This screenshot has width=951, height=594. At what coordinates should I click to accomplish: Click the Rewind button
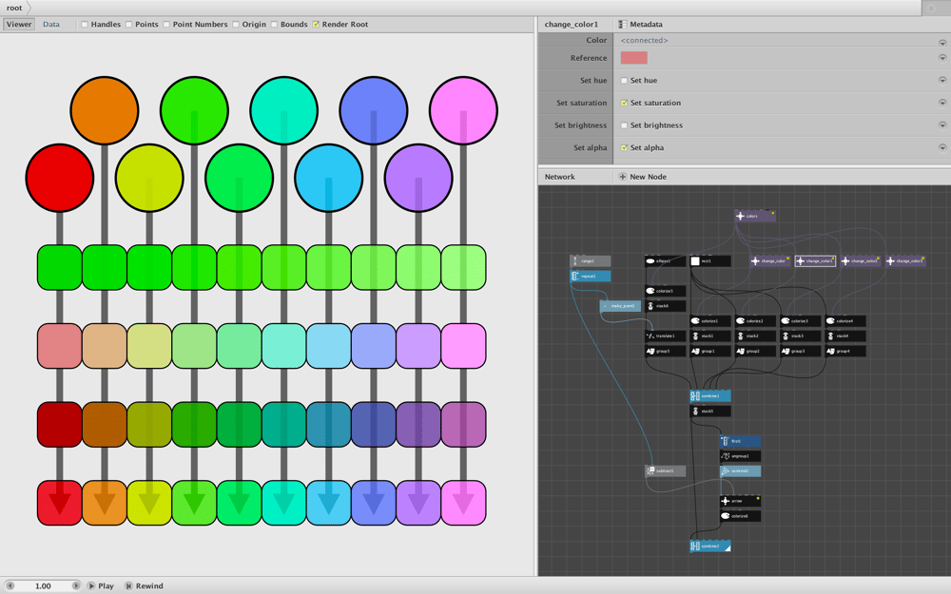[x=145, y=586]
